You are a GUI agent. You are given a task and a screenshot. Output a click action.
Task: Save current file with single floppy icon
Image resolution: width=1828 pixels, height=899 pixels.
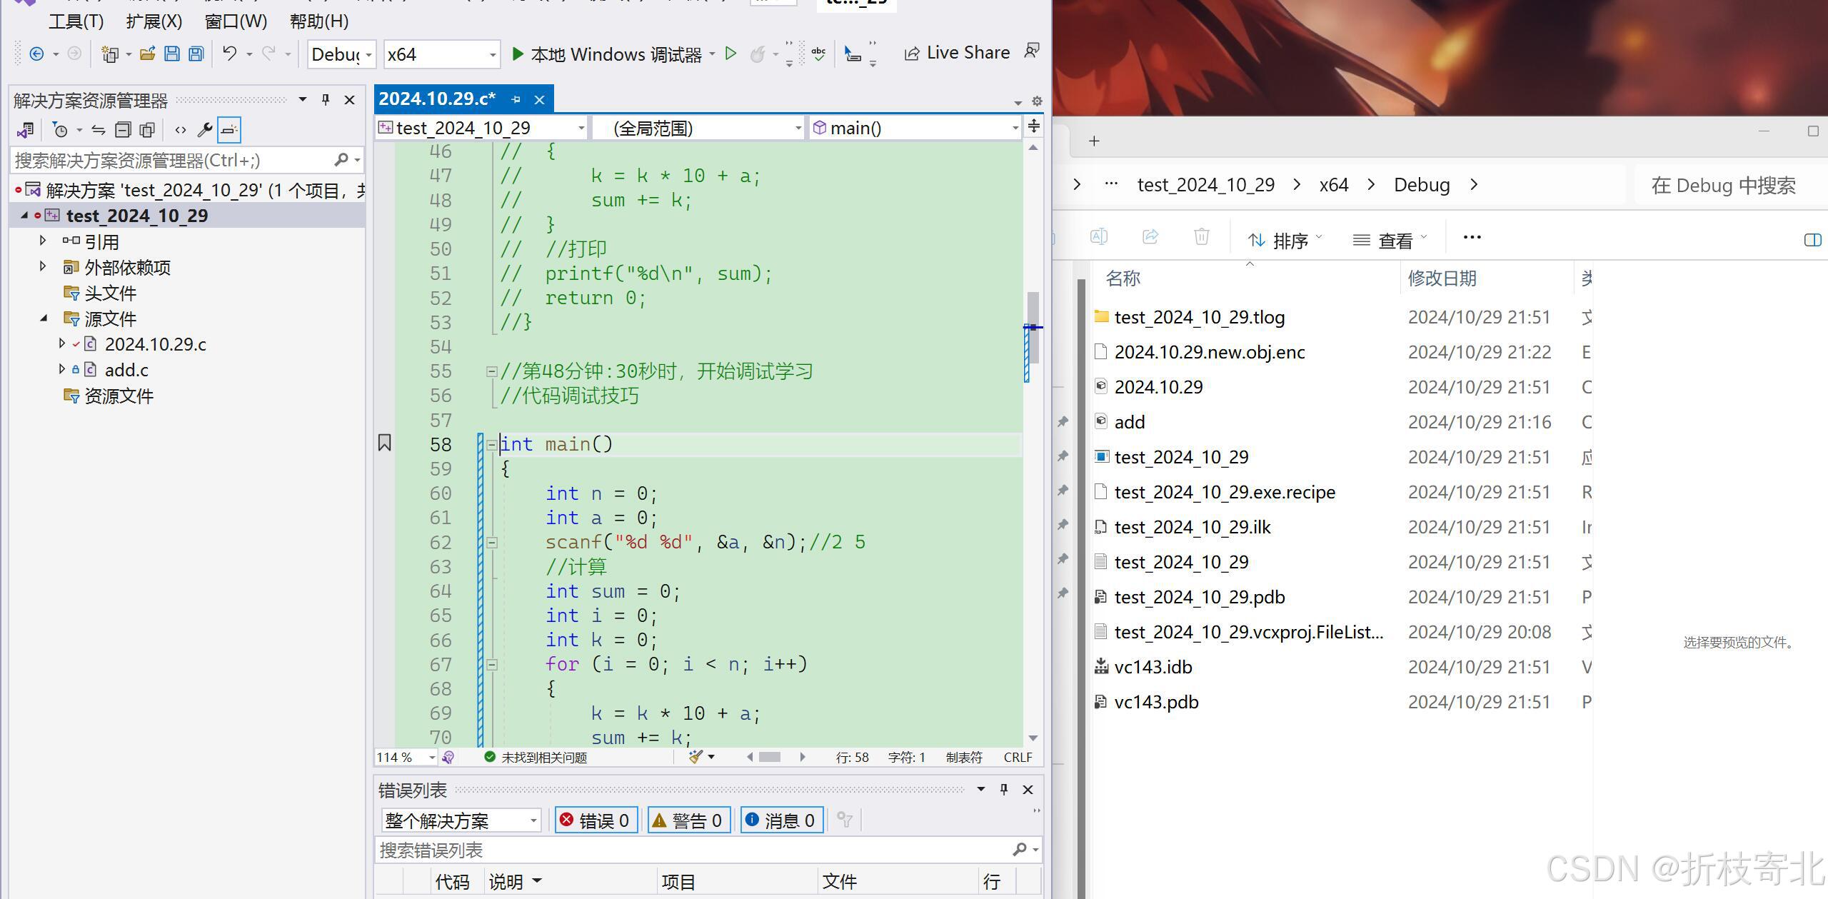172,54
